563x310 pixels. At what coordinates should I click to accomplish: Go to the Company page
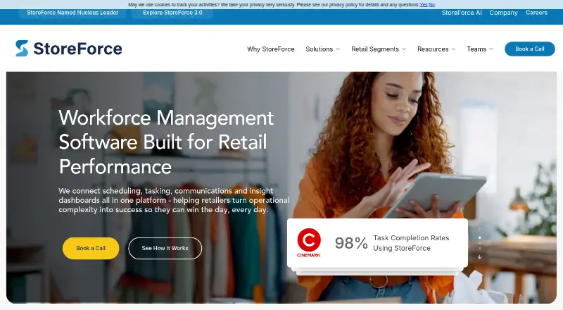click(x=503, y=13)
